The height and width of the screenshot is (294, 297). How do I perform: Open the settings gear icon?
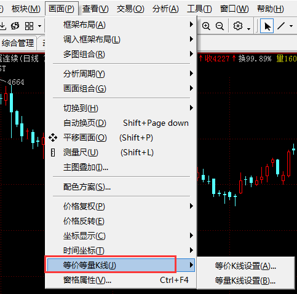pos(238,26)
